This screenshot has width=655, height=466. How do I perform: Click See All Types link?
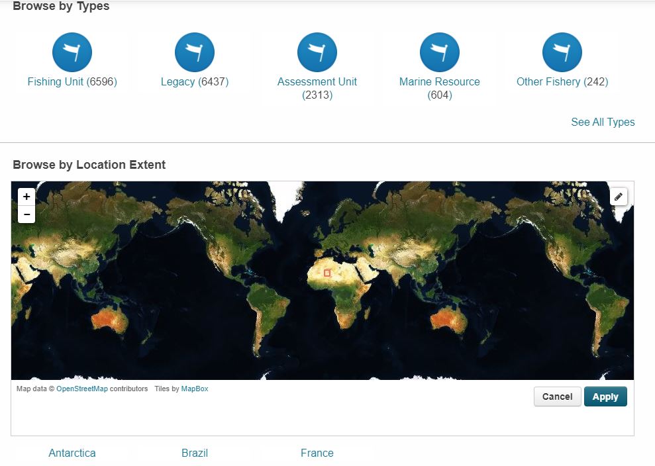[x=603, y=122]
